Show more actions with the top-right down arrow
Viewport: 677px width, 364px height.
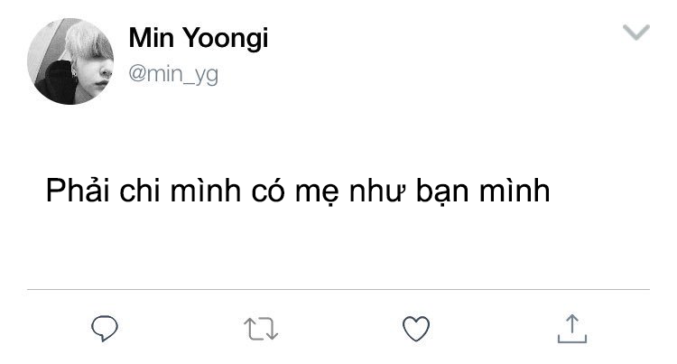(x=636, y=33)
